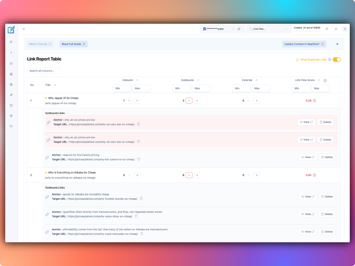Sort table by Link Flow Score
355x266 pixels.
319,80
